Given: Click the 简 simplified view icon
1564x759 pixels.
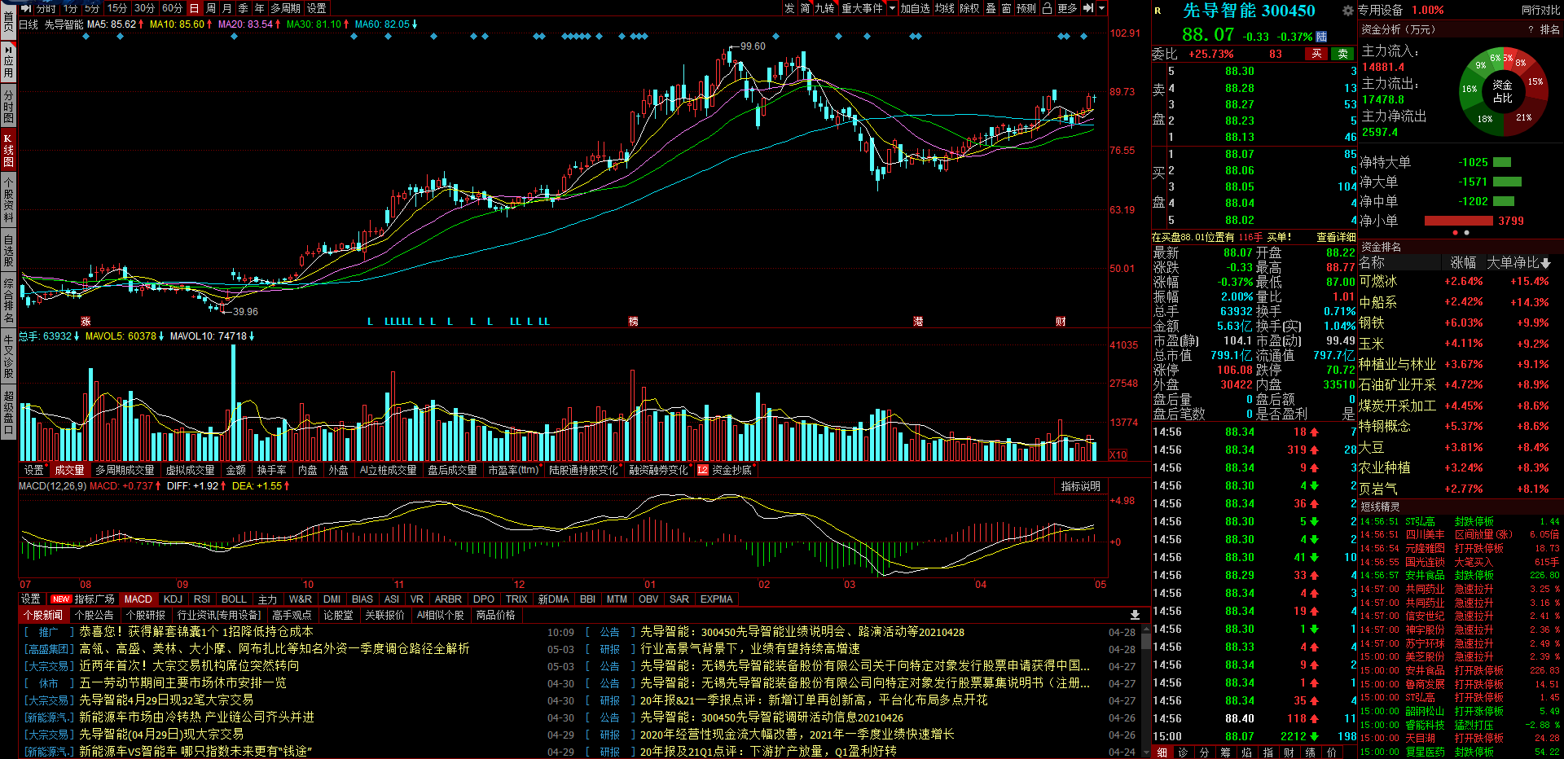Looking at the screenshot, I should pyautogui.click(x=805, y=8).
